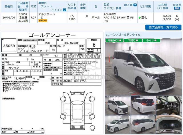Viewport: 183px width, 135px height.
Task: Click the アイコン help question mark icon
Action: [x=64, y=10]
